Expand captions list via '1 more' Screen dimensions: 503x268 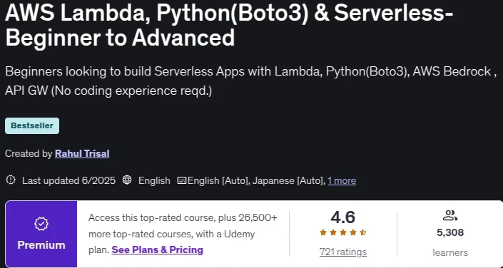coord(342,181)
